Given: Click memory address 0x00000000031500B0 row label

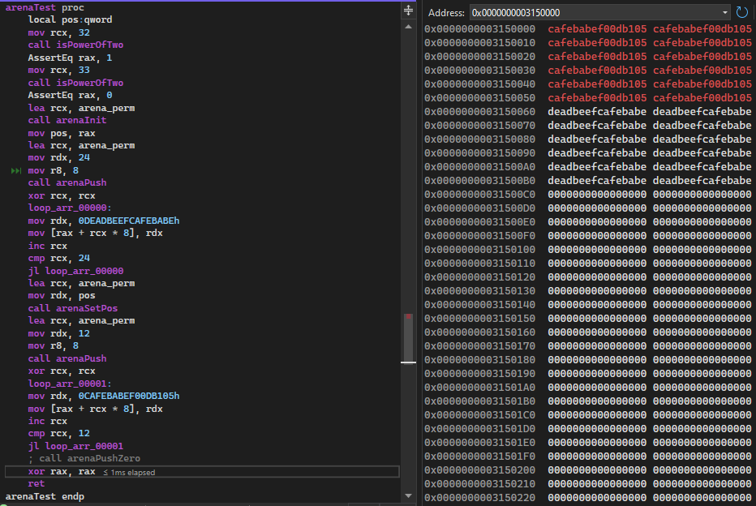Looking at the screenshot, I should point(479,181).
